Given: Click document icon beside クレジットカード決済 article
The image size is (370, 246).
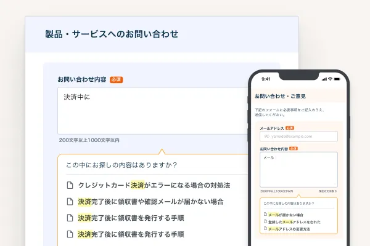Looking at the screenshot, I should [x=70, y=185].
